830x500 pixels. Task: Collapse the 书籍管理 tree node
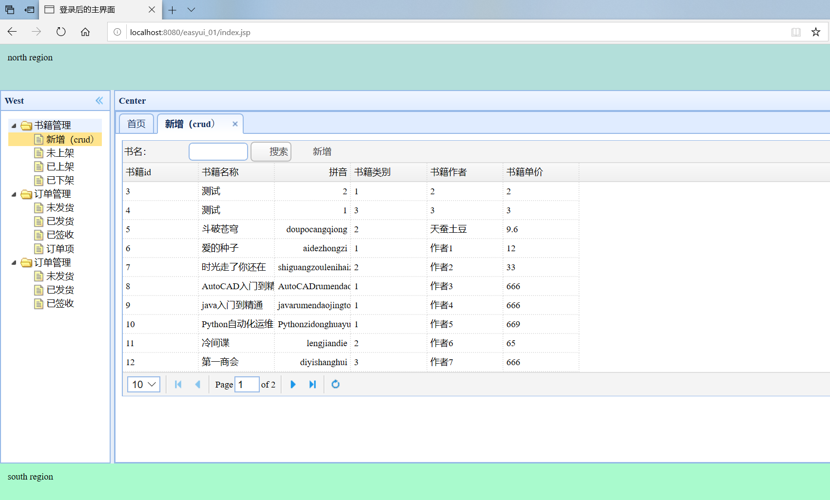14,126
